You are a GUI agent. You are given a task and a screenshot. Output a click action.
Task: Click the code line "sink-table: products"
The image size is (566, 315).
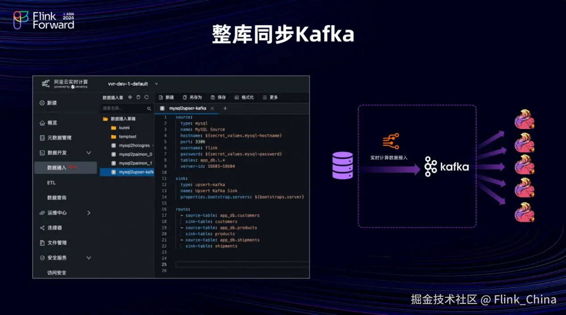(x=210, y=234)
